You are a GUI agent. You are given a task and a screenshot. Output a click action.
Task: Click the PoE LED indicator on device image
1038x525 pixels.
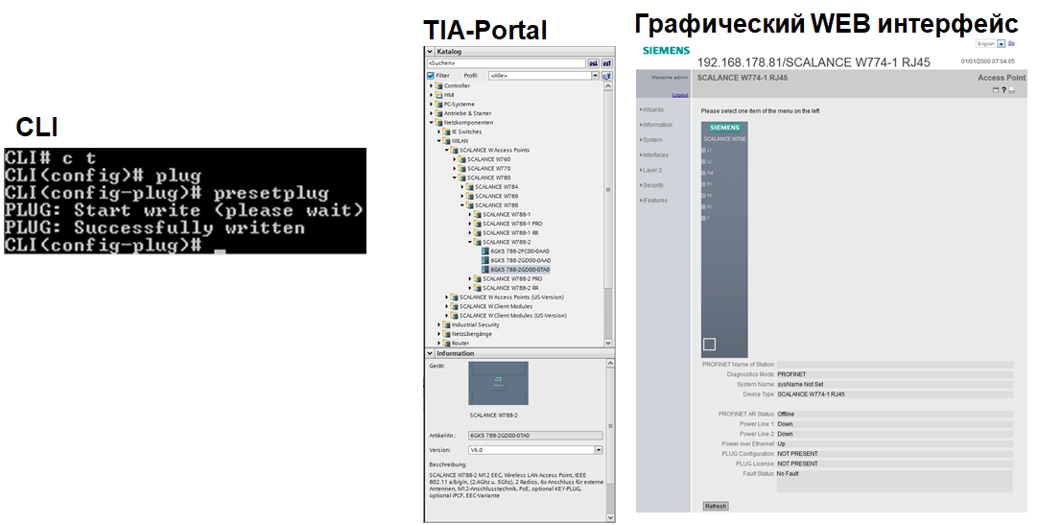pos(704,173)
